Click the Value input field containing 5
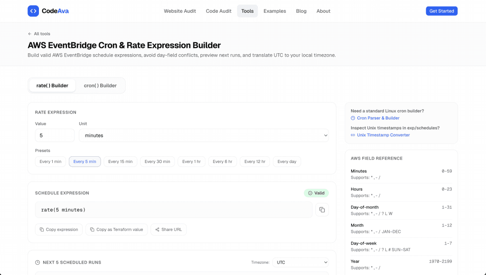The height and width of the screenshot is (275, 486). click(x=55, y=135)
